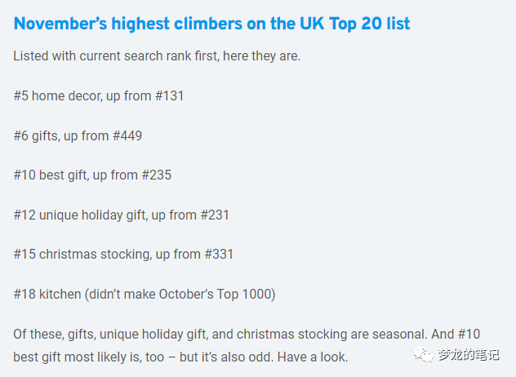Screen dimensions: 516x377
Task: Click the '#5 home decor' line
Action: (99, 96)
